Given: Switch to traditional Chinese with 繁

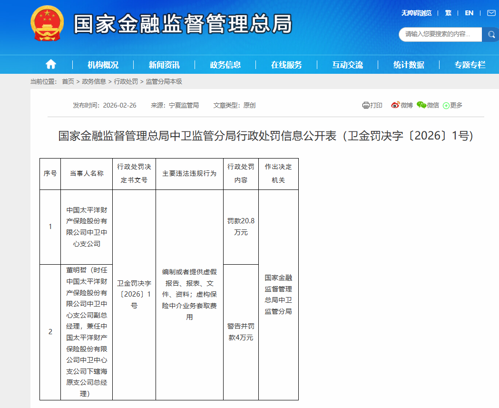Looking at the screenshot, I should pos(448,13).
